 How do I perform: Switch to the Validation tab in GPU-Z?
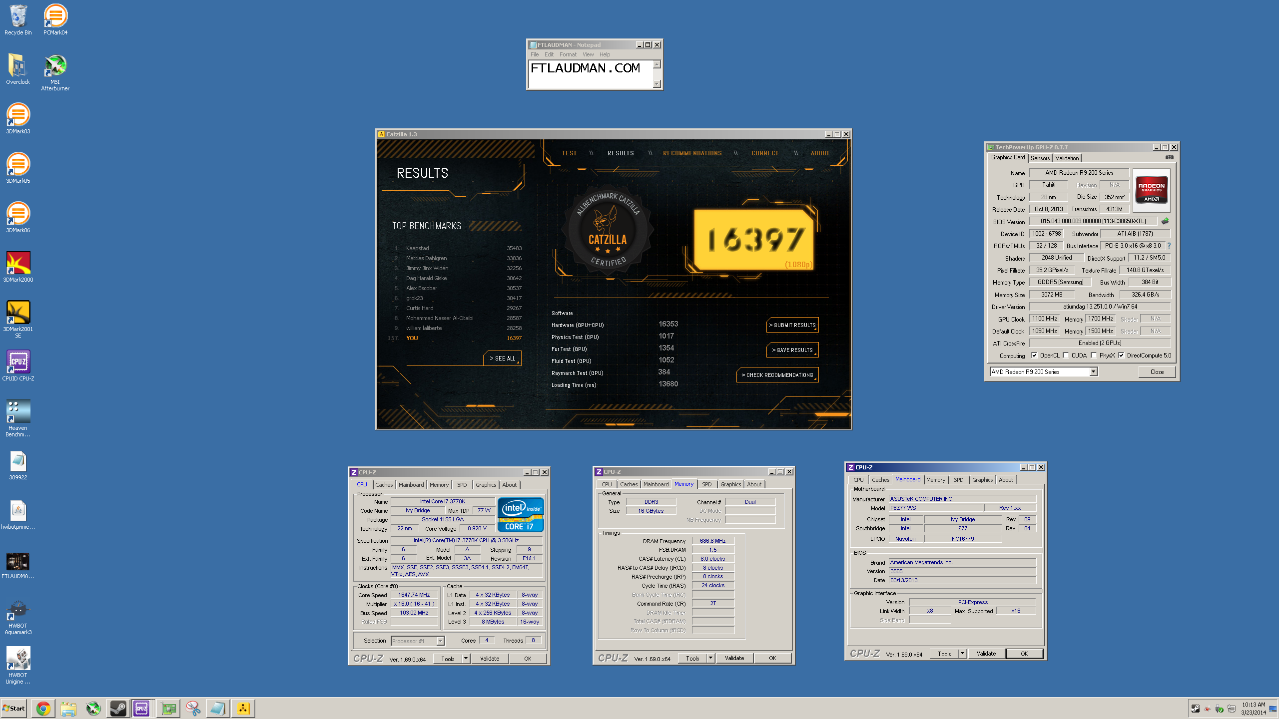click(x=1067, y=158)
